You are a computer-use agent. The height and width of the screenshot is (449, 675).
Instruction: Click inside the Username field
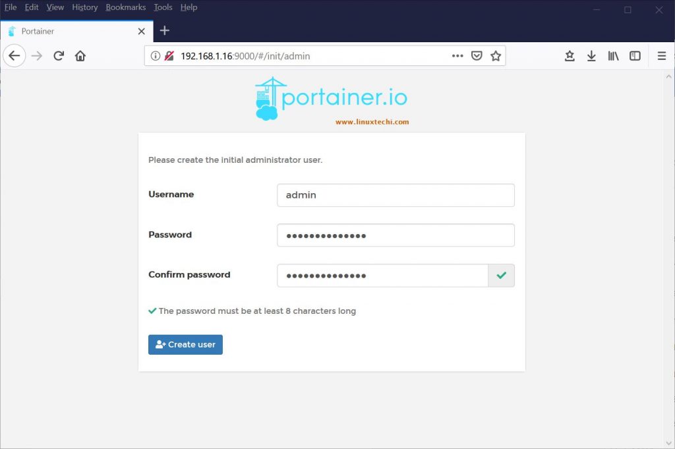tap(395, 195)
